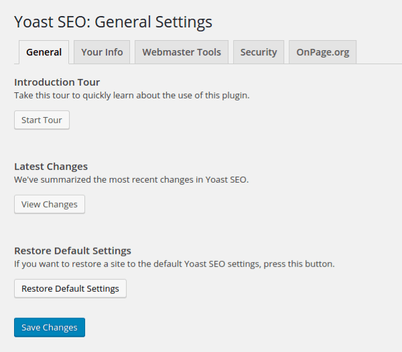402x352 pixels.
Task: Save changes with the blue button
Action: (50, 327)
